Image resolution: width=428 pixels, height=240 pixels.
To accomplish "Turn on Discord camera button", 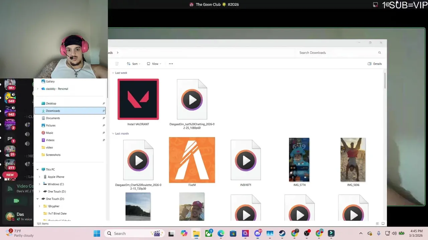I will [x=16, y=201].
